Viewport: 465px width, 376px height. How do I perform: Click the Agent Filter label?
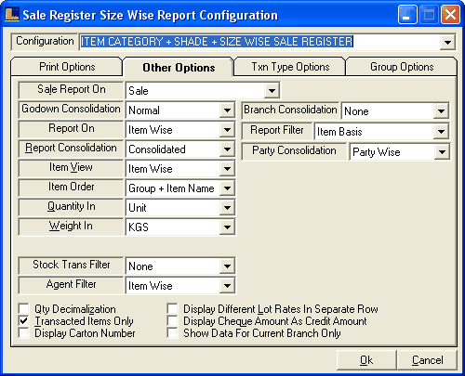[72, 284]
